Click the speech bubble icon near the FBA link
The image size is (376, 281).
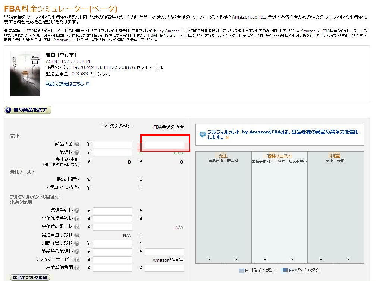202,134
